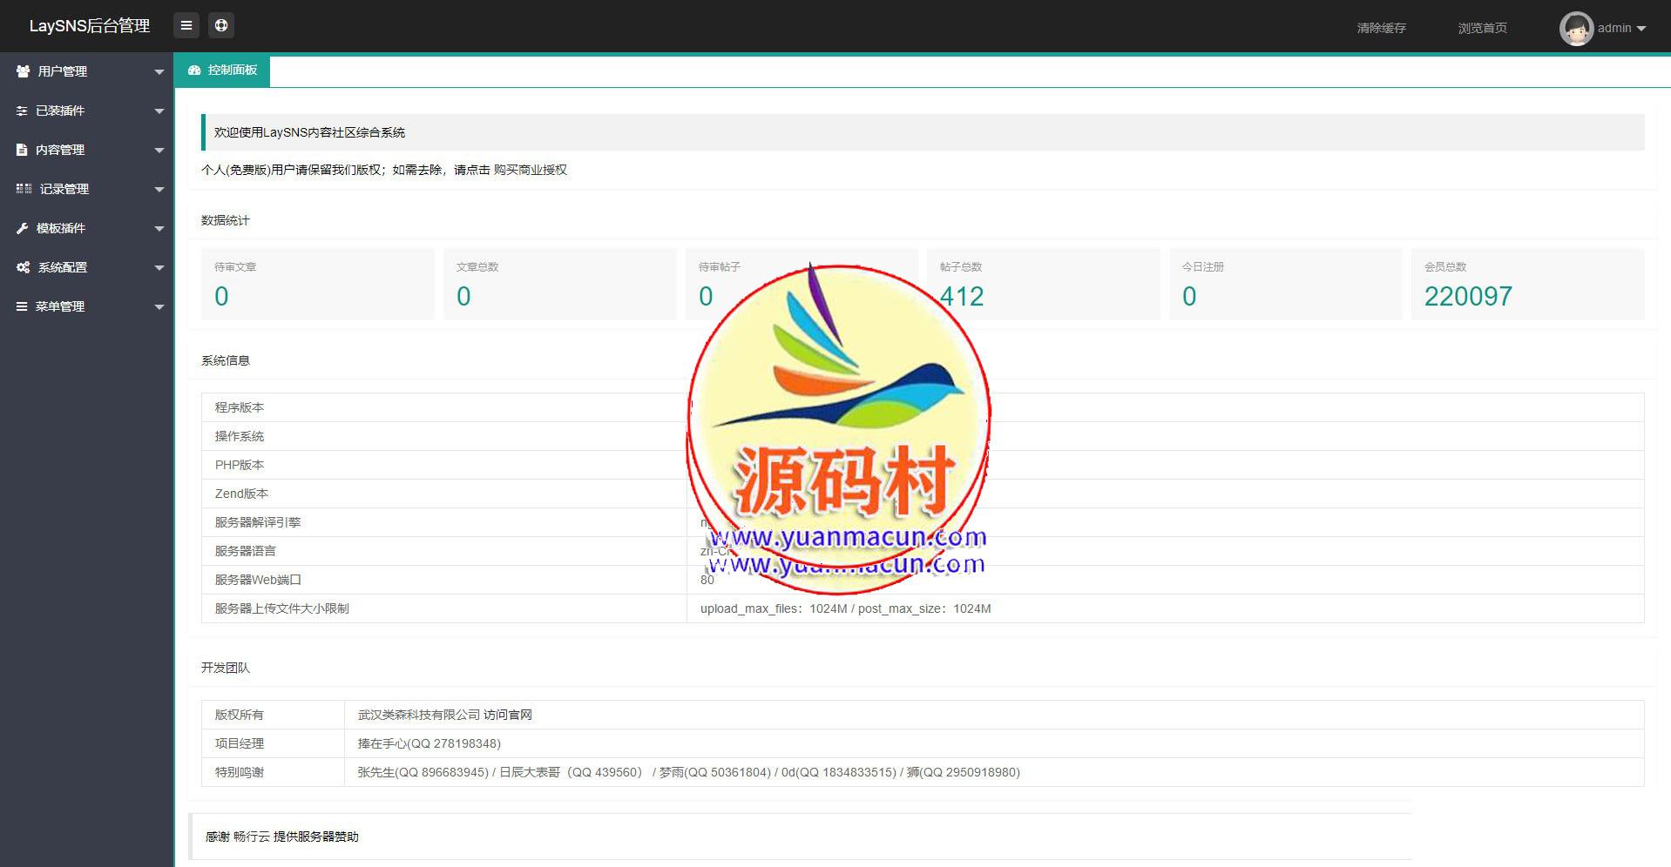
Task: Click the dashboard icon on 控制面板 tab
Action: coord(194,71)
